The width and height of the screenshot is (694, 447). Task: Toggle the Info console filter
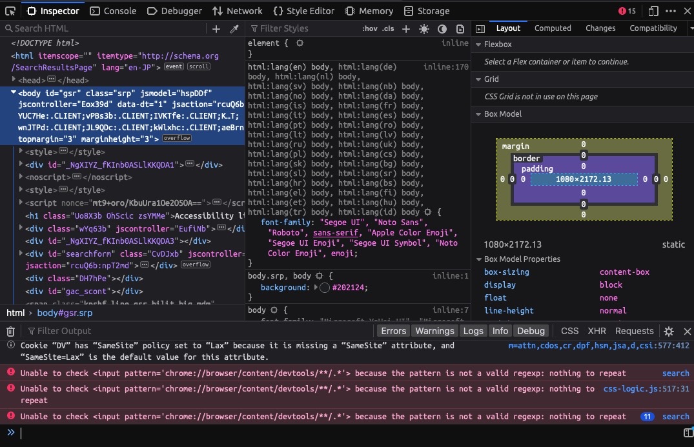tap(500, 331)
